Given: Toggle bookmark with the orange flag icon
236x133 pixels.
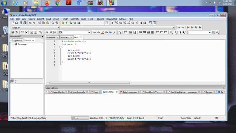Looking at the screenshot, I should (x=188, y=28).
